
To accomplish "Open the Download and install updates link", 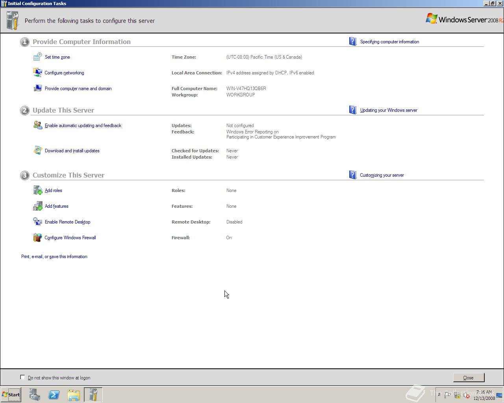I will tap(72, 151).
